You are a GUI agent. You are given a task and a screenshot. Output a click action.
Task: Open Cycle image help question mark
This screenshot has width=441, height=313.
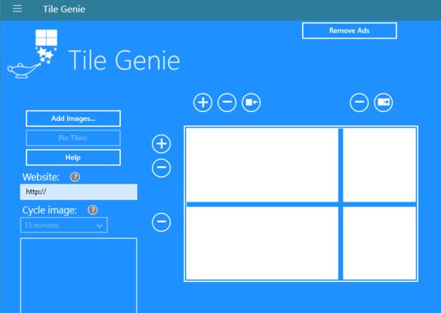(x=93, y=210)
